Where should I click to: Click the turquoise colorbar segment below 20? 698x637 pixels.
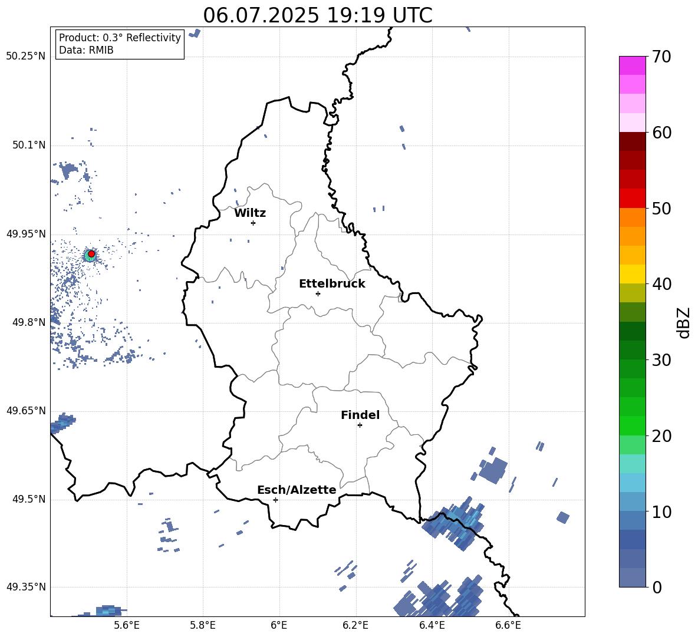pos(633,464)
